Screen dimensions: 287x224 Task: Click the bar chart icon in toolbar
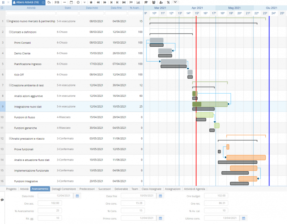[138, 2]
